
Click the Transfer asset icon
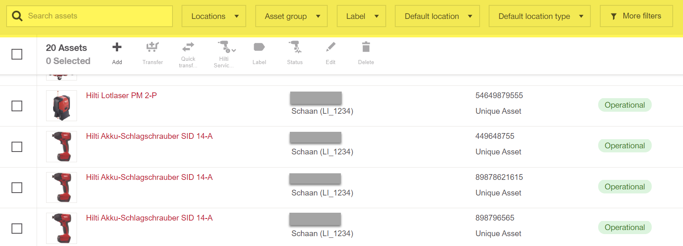pos(152,48)
